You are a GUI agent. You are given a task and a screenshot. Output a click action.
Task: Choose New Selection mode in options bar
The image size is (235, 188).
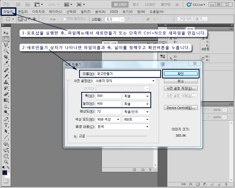pos(20,19)
